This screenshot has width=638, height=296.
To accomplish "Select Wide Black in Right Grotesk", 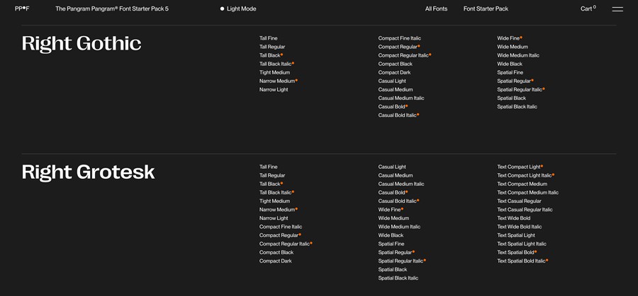I will click(x=391, y=236).
